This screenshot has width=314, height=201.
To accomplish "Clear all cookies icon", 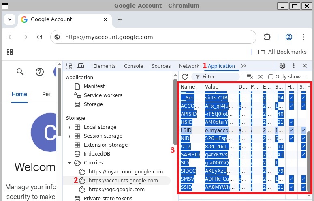I will [250, 76].
